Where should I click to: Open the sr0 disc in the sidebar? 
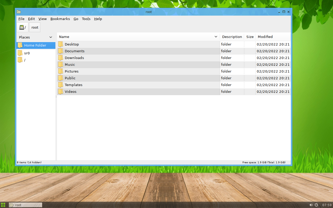(27, 53)
